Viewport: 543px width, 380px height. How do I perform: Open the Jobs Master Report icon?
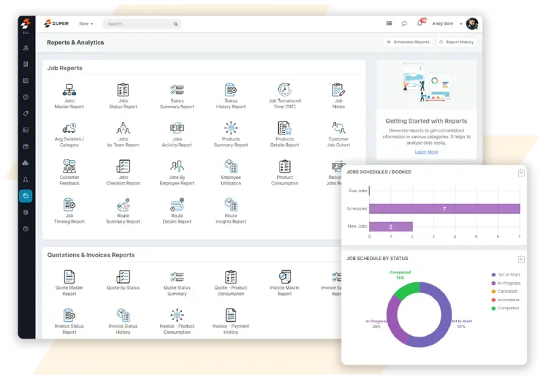click(x=69, y=90)
